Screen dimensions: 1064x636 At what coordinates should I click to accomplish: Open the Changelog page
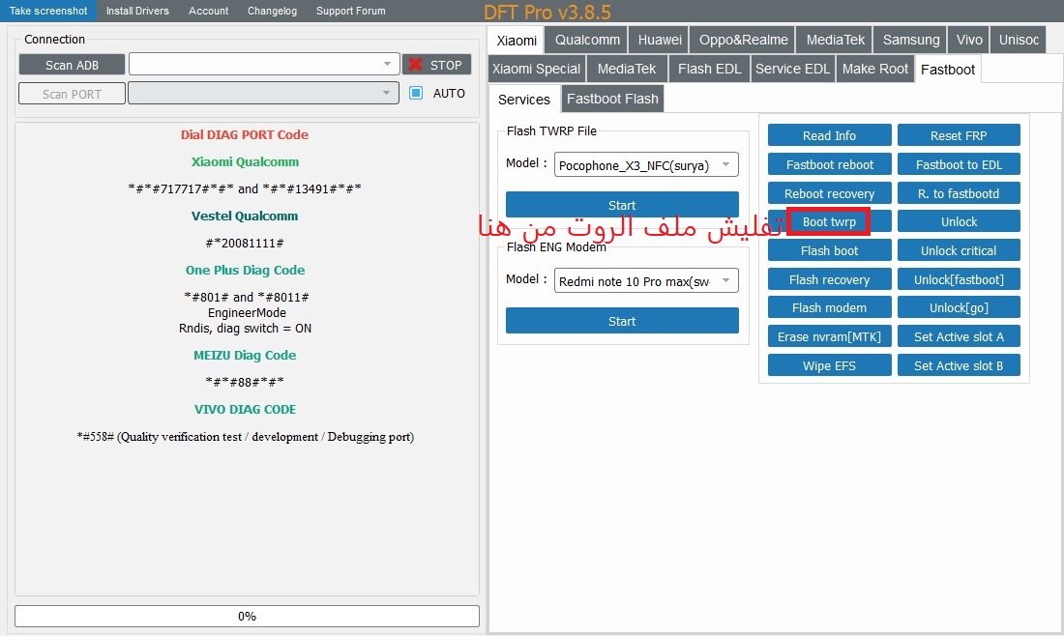coord(272,11)
